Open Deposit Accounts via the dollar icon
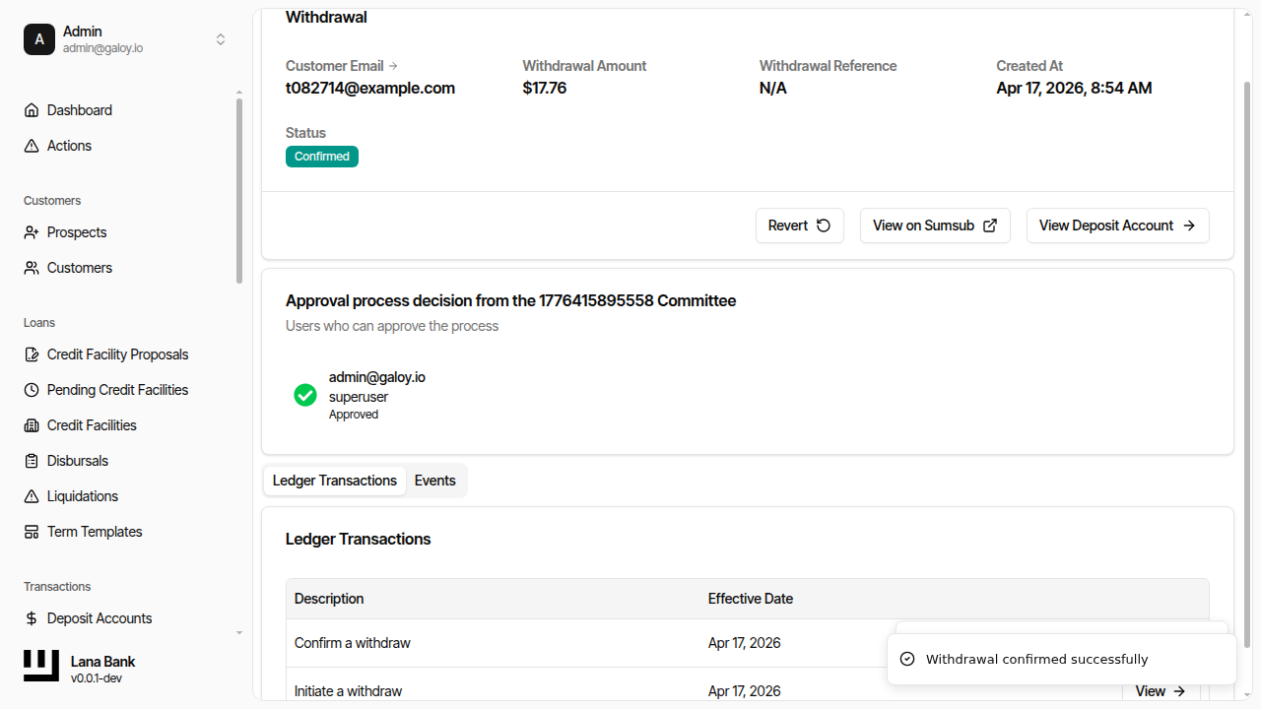The width and height of the screenshot is (1261, 709). (31, 617)
